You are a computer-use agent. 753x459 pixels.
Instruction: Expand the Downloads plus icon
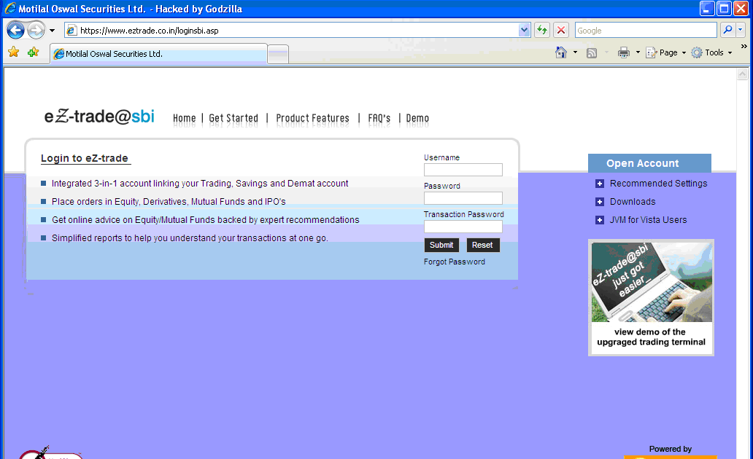pos(599,202)
